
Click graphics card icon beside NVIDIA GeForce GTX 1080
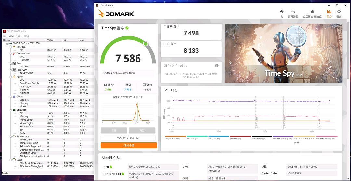(10, 43)
